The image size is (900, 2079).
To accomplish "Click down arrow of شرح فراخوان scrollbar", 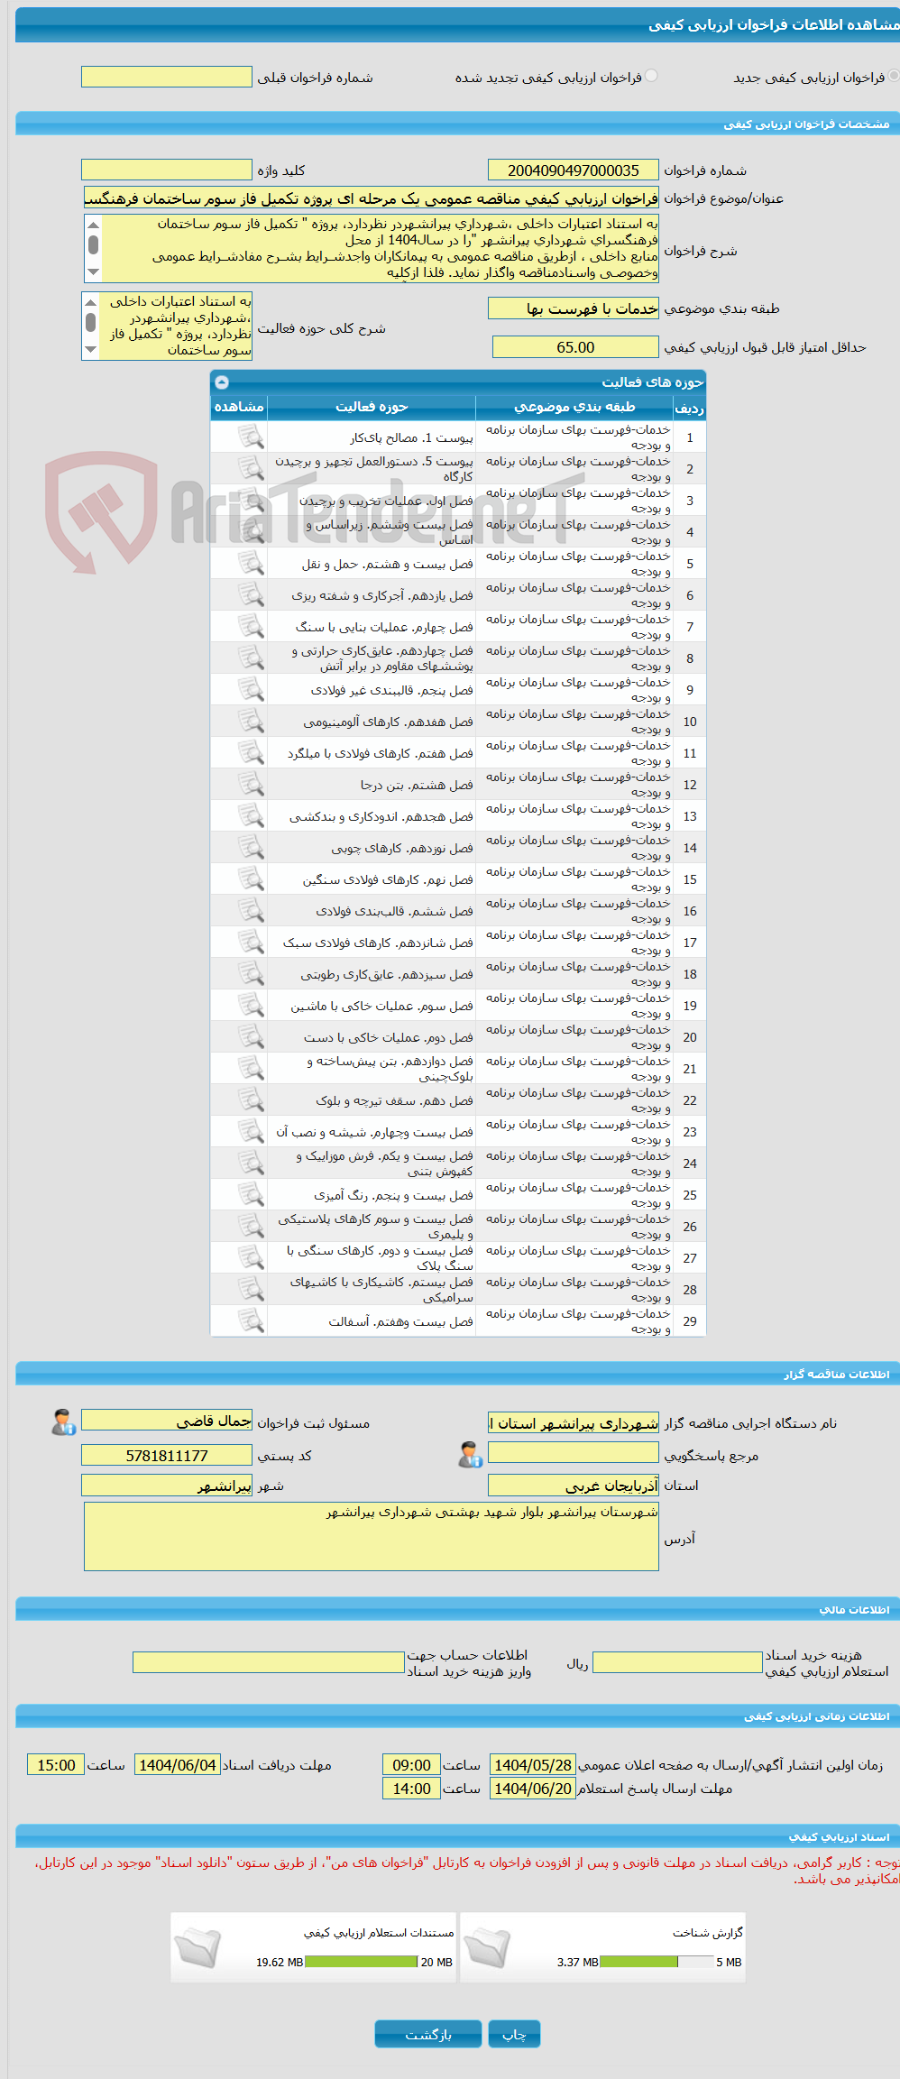I will pyautogui.click(x=93, y=271).
